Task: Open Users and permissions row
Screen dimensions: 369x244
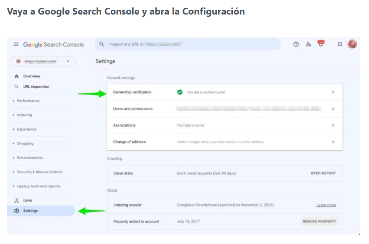Action: (x=225, y=109)
